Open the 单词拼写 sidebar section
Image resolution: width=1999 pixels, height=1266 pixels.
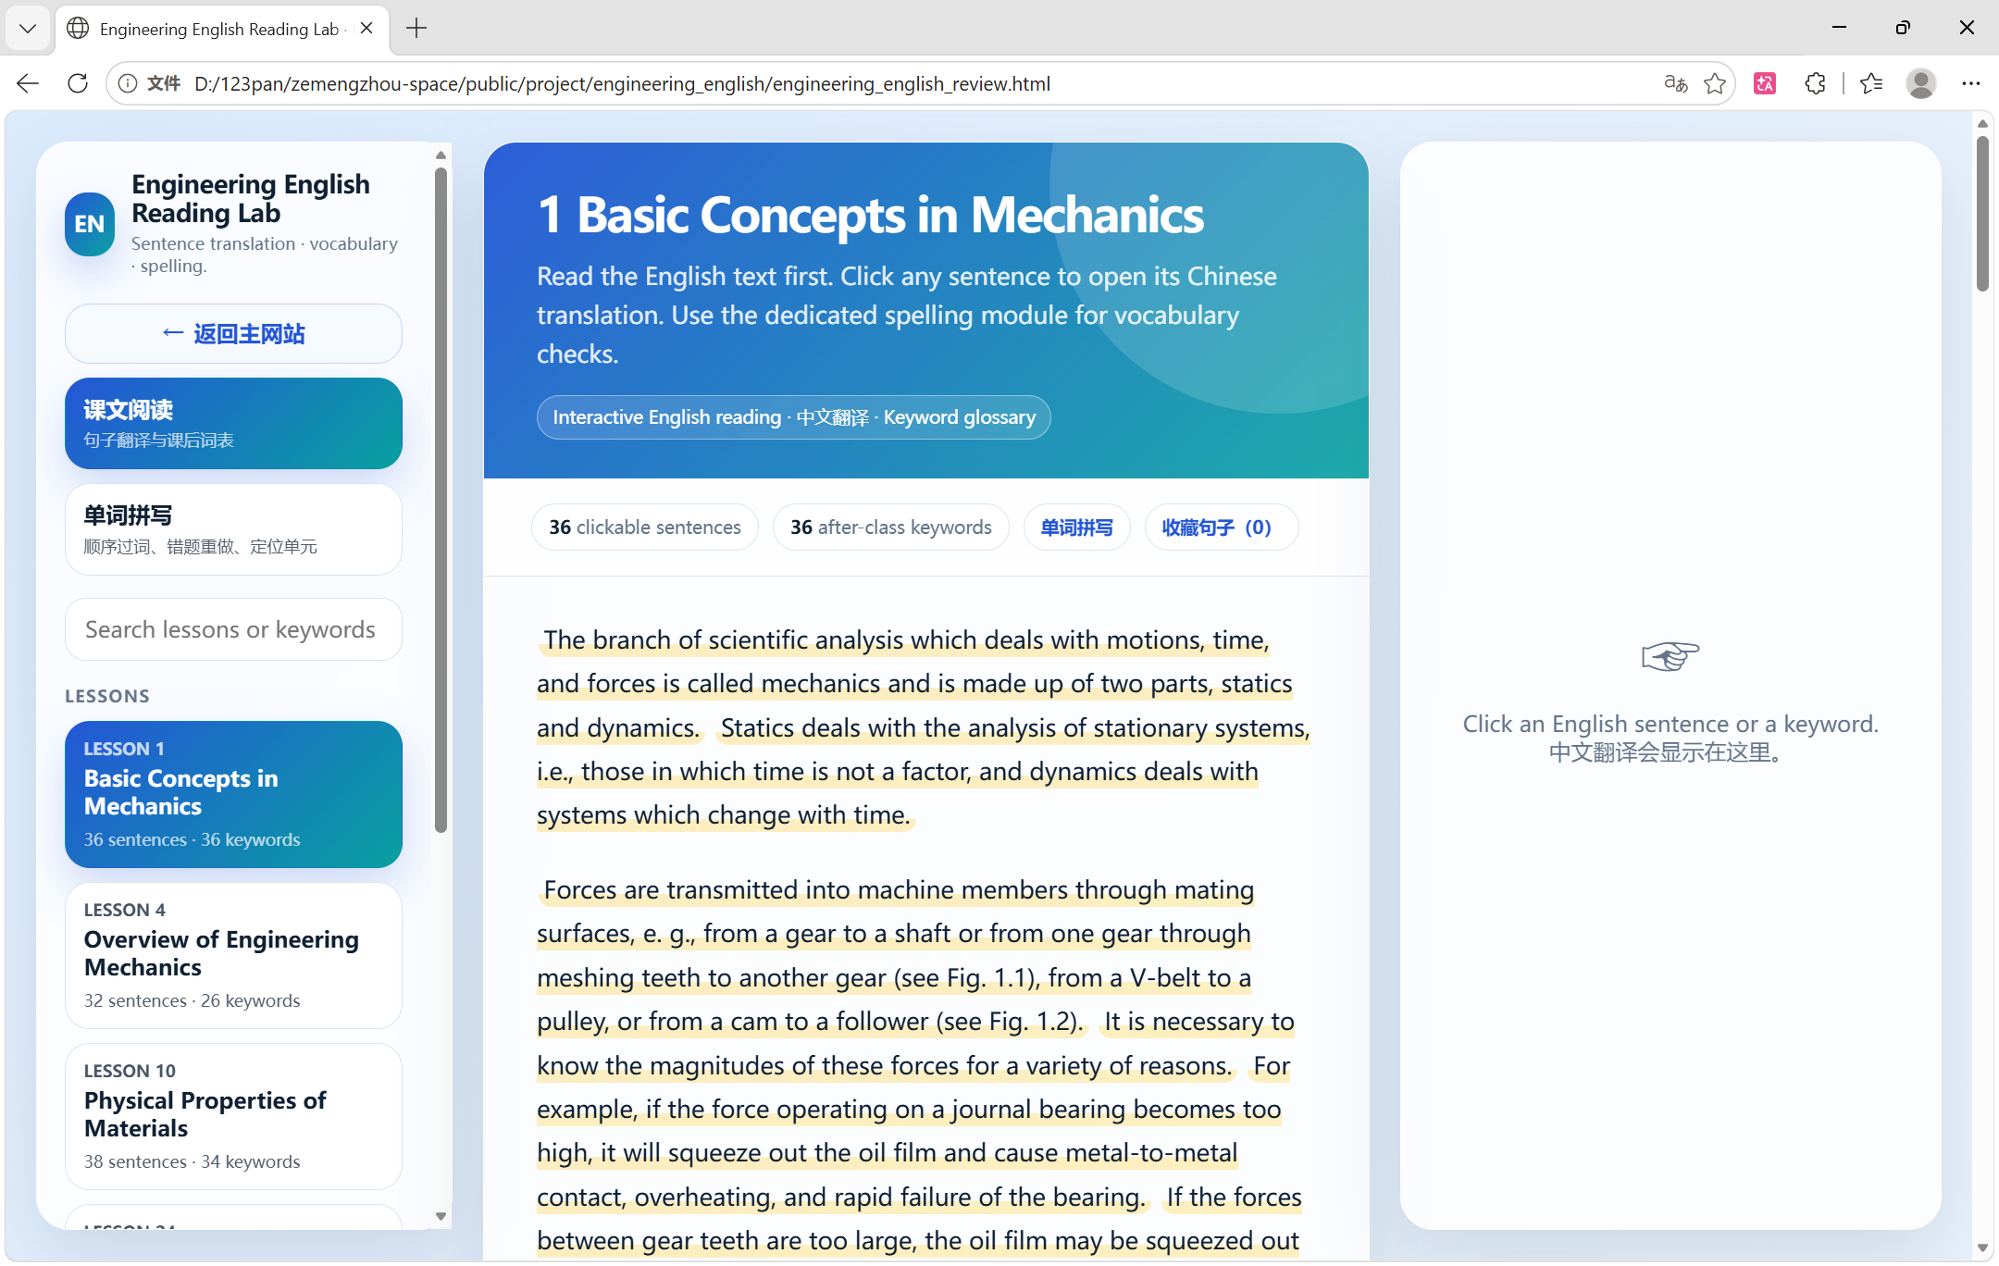pyautogui.click(x=233, y=529)
